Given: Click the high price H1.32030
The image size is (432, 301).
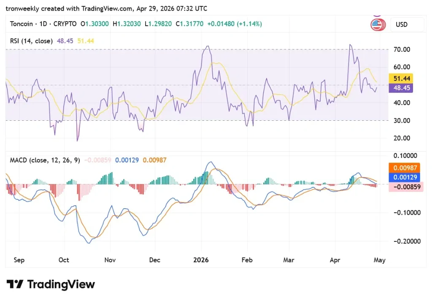Looking at the screenshot, I should (127, 24).
